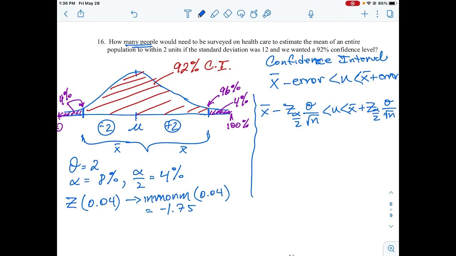Open the zoom/magnifier writing tool
The height and width of the screenshot is (256, 456).
(x=266, y=14)
